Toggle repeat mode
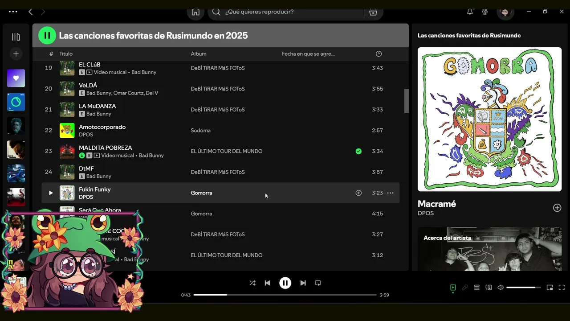The height and width of the screenshot is (321, 570). [318, 283]
